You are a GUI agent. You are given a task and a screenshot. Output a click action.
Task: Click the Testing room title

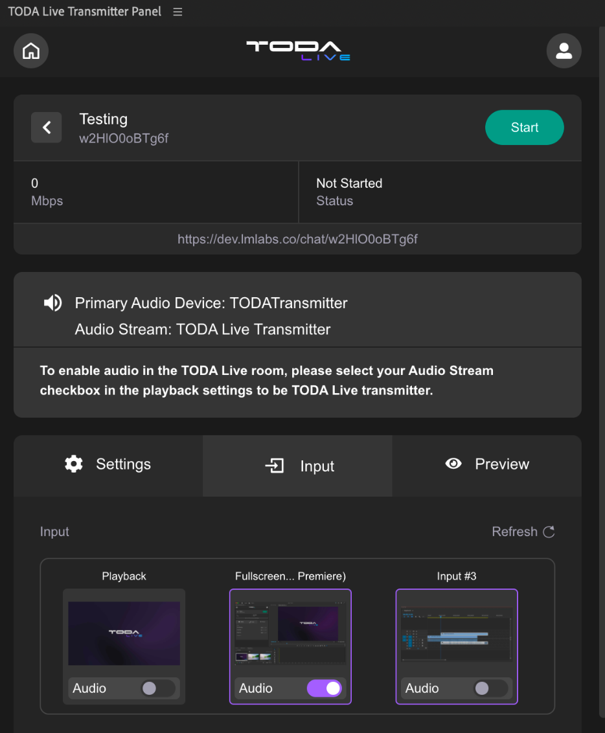pos(104,118)
